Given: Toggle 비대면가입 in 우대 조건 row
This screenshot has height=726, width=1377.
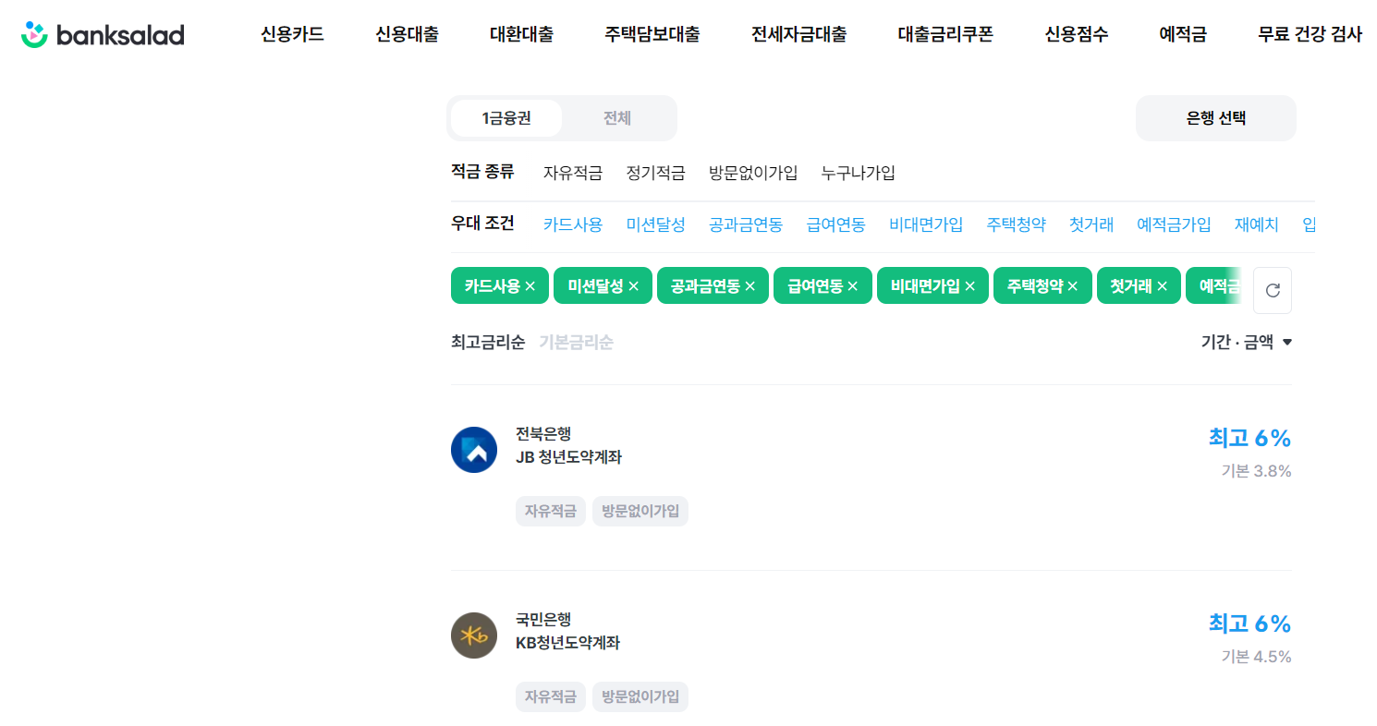Looking at the screenshot, I should click(x=926, y=224).
